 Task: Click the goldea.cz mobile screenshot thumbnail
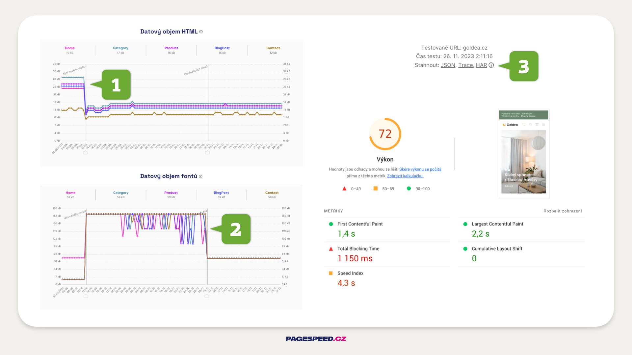coord(524,154)
